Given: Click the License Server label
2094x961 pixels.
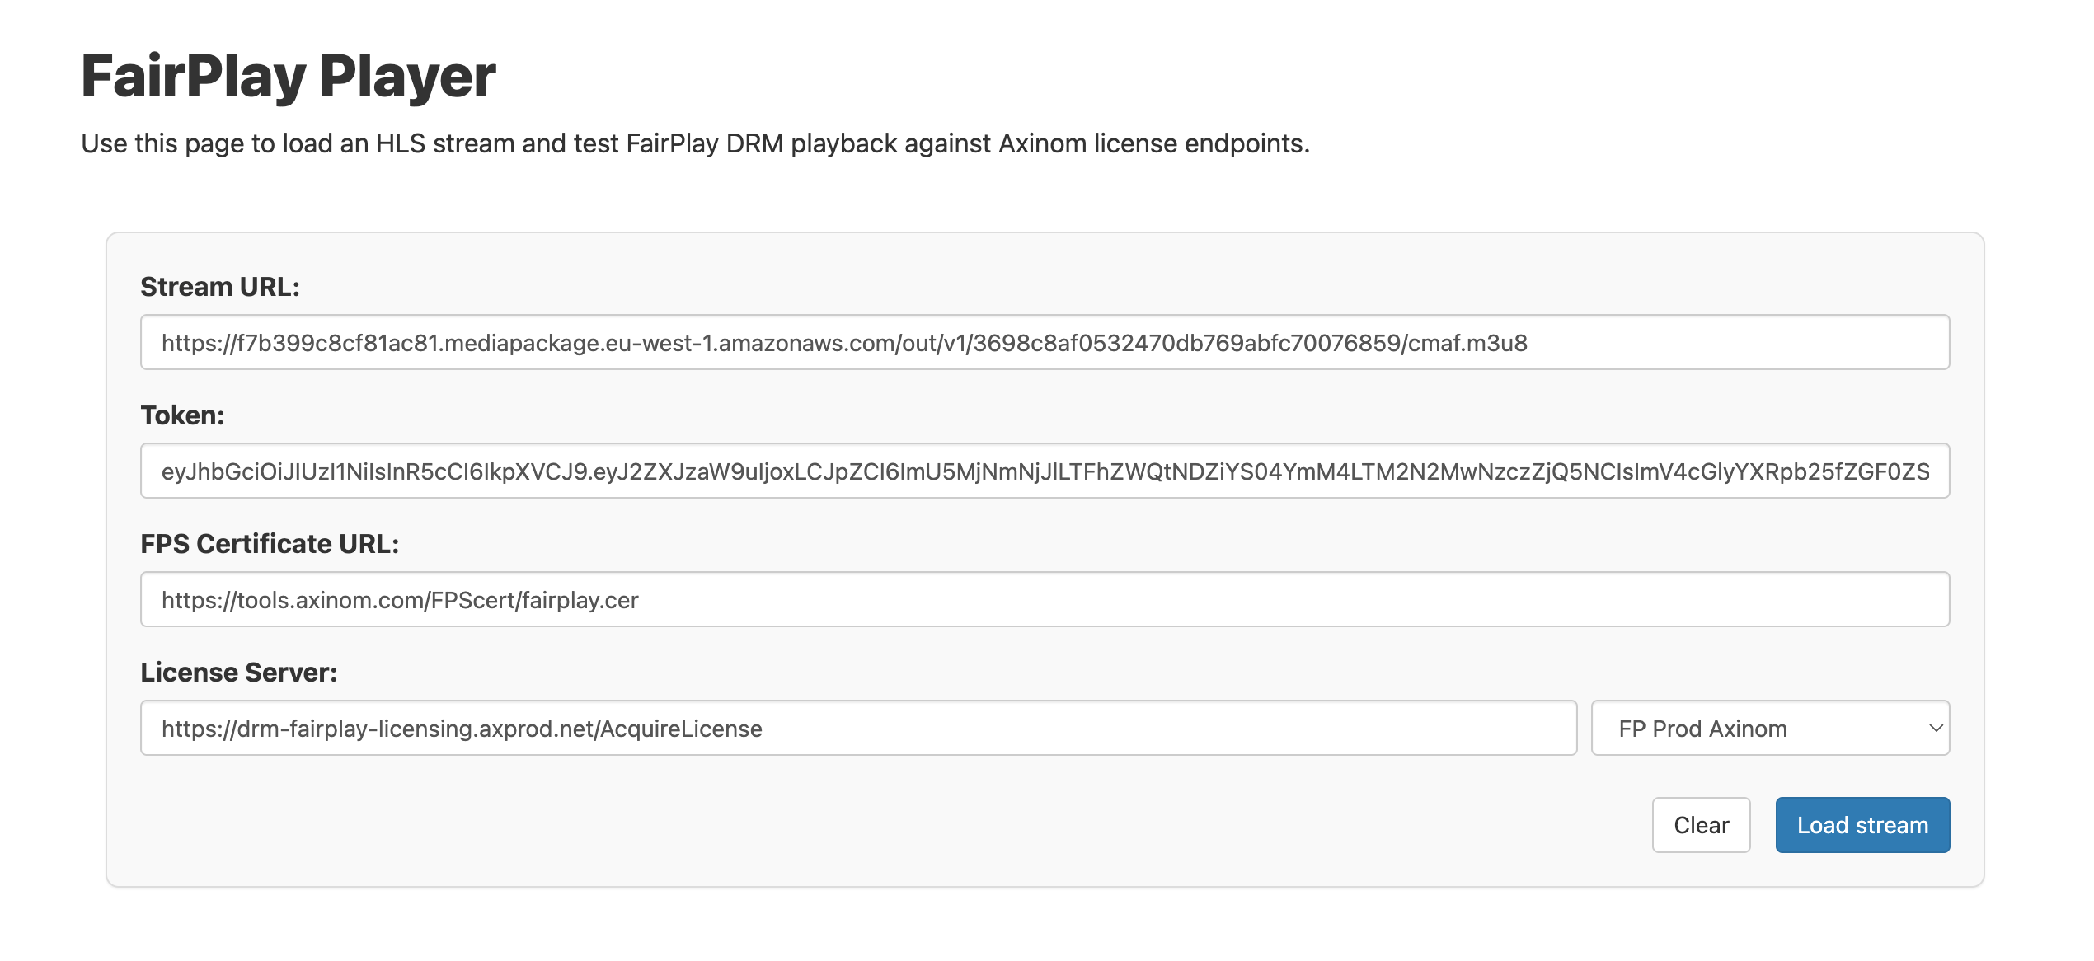Looking at the screenshot, I should point(239,672).
